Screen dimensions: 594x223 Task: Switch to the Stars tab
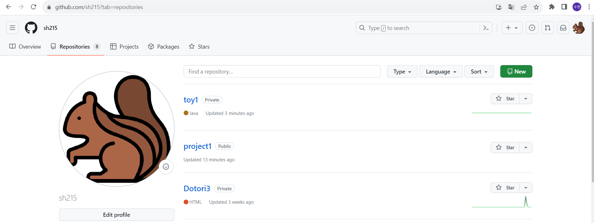click(x=199, y=46)
